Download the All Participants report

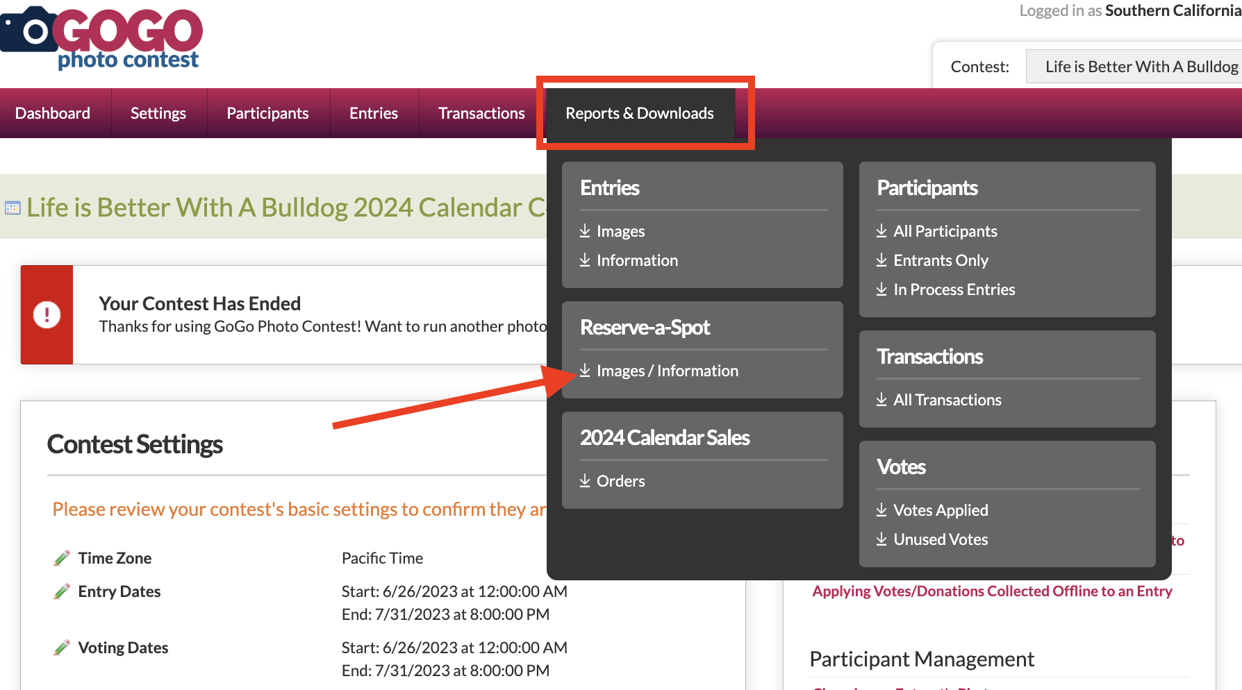coord(945,231)
